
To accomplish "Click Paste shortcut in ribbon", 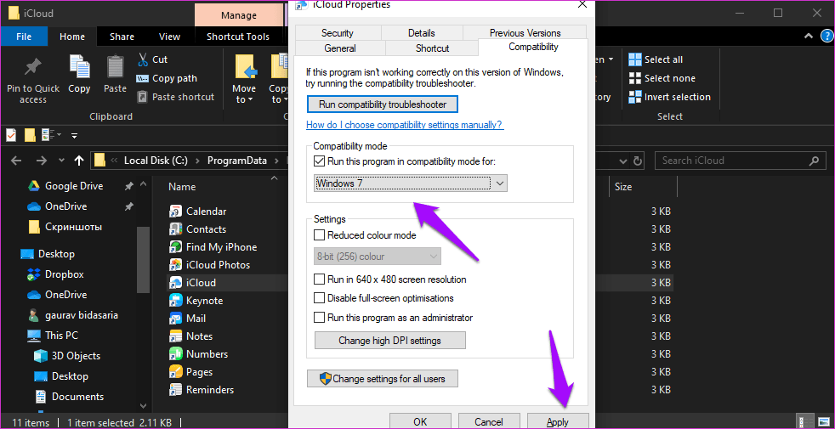I will [x=176, y=97].
